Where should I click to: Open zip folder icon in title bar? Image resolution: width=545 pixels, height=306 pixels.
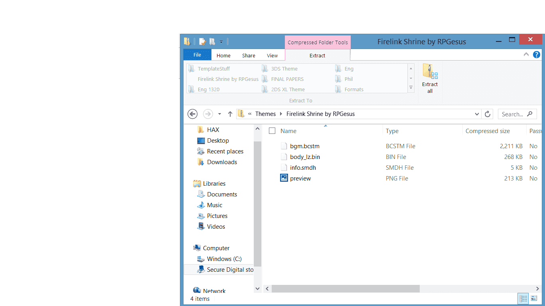click(x=187, y=41)
